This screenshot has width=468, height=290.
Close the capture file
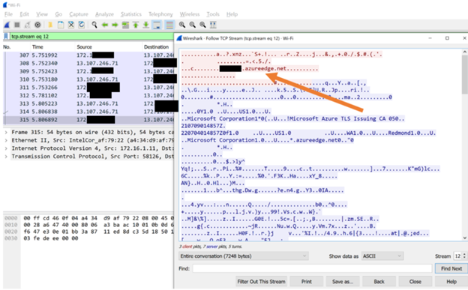pos(71,25)
